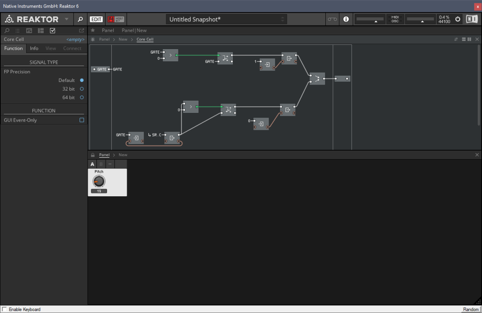The width and height of the screenshot is (482, 313).
Task: Enable the Keyboard checkbox
Action: [x=4, y=309]
